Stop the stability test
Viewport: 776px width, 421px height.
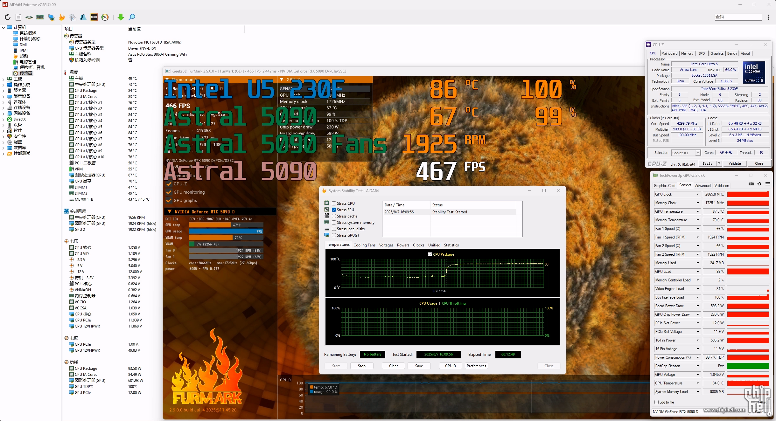tap(361, 366)
